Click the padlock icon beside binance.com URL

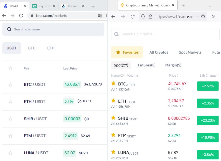(x=151, y=17)
